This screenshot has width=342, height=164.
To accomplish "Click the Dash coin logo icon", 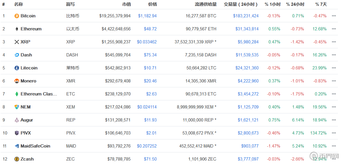I will click(x=17, y=55).
